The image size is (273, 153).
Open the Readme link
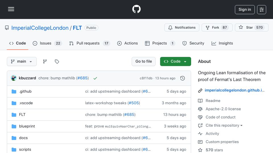coord(213,101)
